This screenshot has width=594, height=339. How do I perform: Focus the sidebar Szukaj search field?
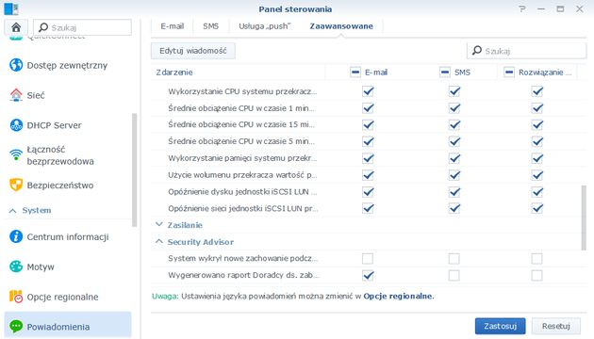[x=83, y=27]
